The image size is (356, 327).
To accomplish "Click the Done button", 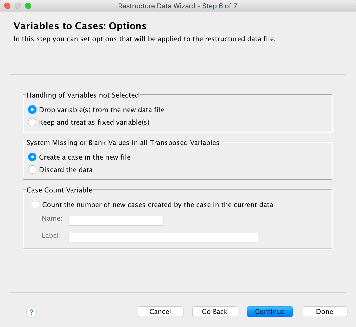I will [x=324, y=312].
